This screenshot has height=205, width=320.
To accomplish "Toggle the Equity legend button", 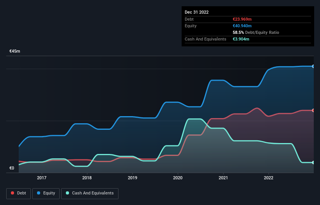I will pos(46,193).
